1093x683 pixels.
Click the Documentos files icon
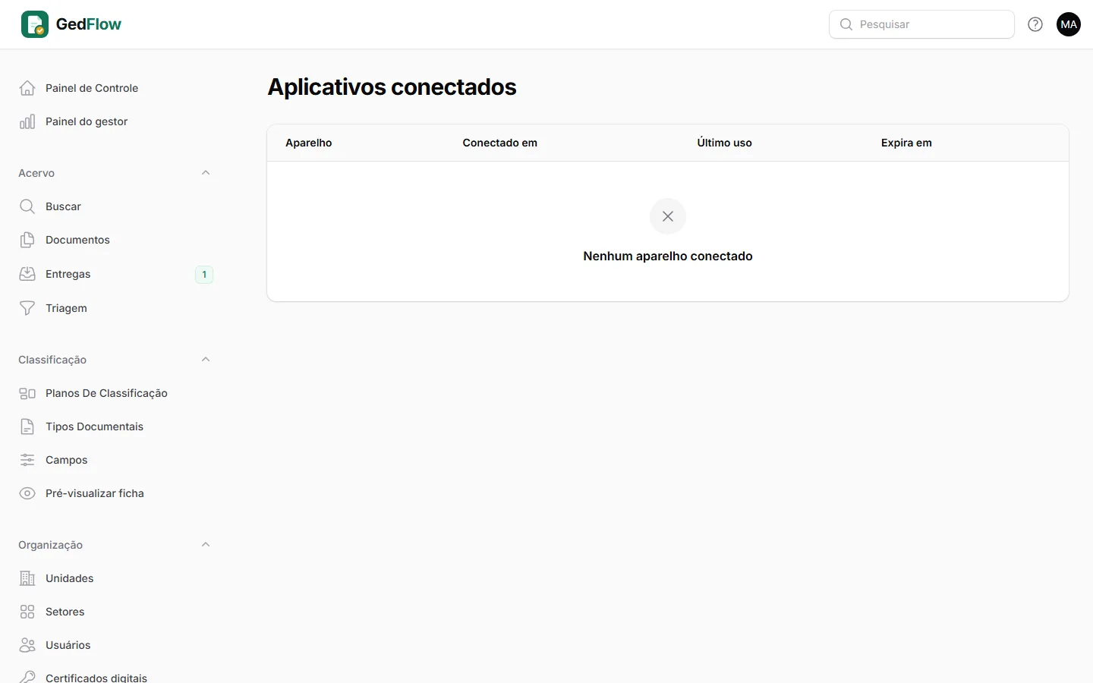tap(27, 240)
